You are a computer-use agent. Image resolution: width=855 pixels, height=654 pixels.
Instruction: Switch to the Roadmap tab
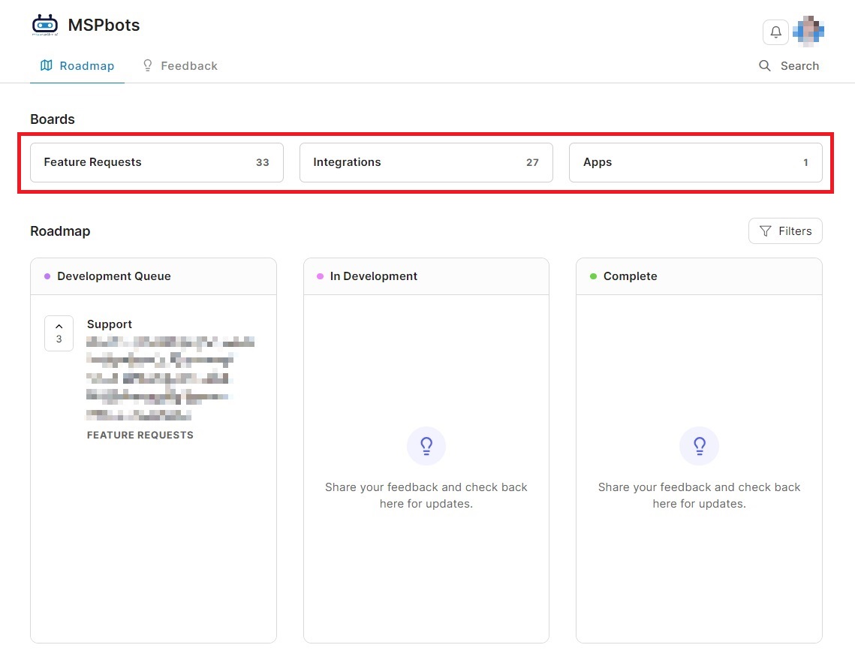pyautogui.click(x=77, y=66)
